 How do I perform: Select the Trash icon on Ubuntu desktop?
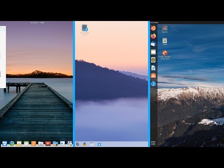click(x=165, y=42)
